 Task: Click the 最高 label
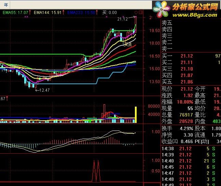pyautogui.click(x=200, y=95)
